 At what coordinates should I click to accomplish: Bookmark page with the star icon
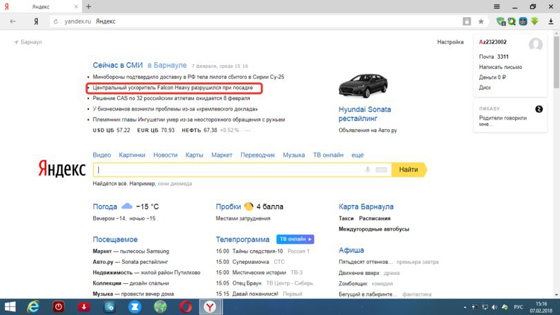(x=481, y=21)
